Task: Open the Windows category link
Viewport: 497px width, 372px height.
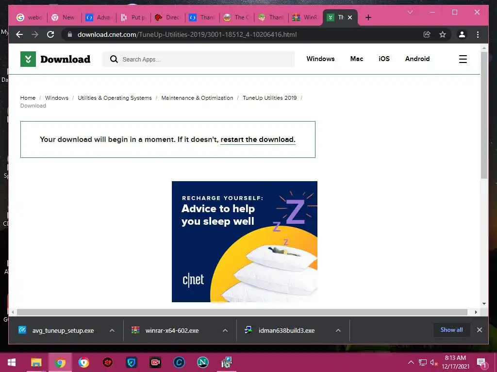Action: [320, 59]
